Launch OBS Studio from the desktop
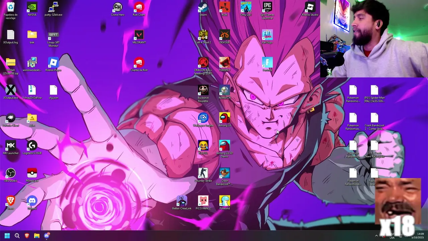 click(11, 175)
